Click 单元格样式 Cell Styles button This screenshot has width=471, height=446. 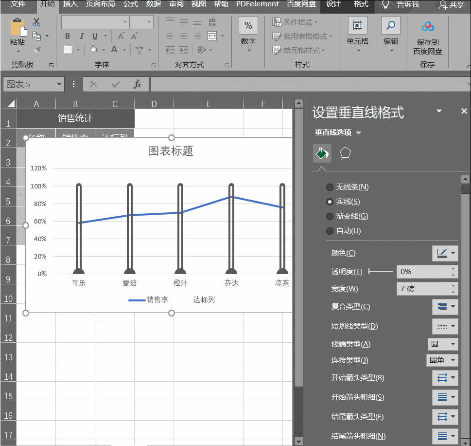tap(298, 50)
